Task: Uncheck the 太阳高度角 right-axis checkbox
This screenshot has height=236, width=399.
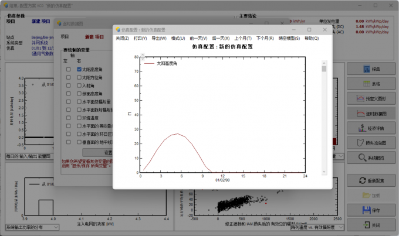Action: point(79,69)
